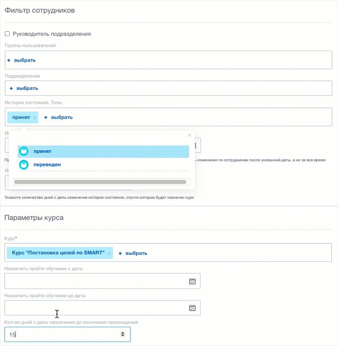Remove the course "Постановка целей по SMART" tag

110,253
